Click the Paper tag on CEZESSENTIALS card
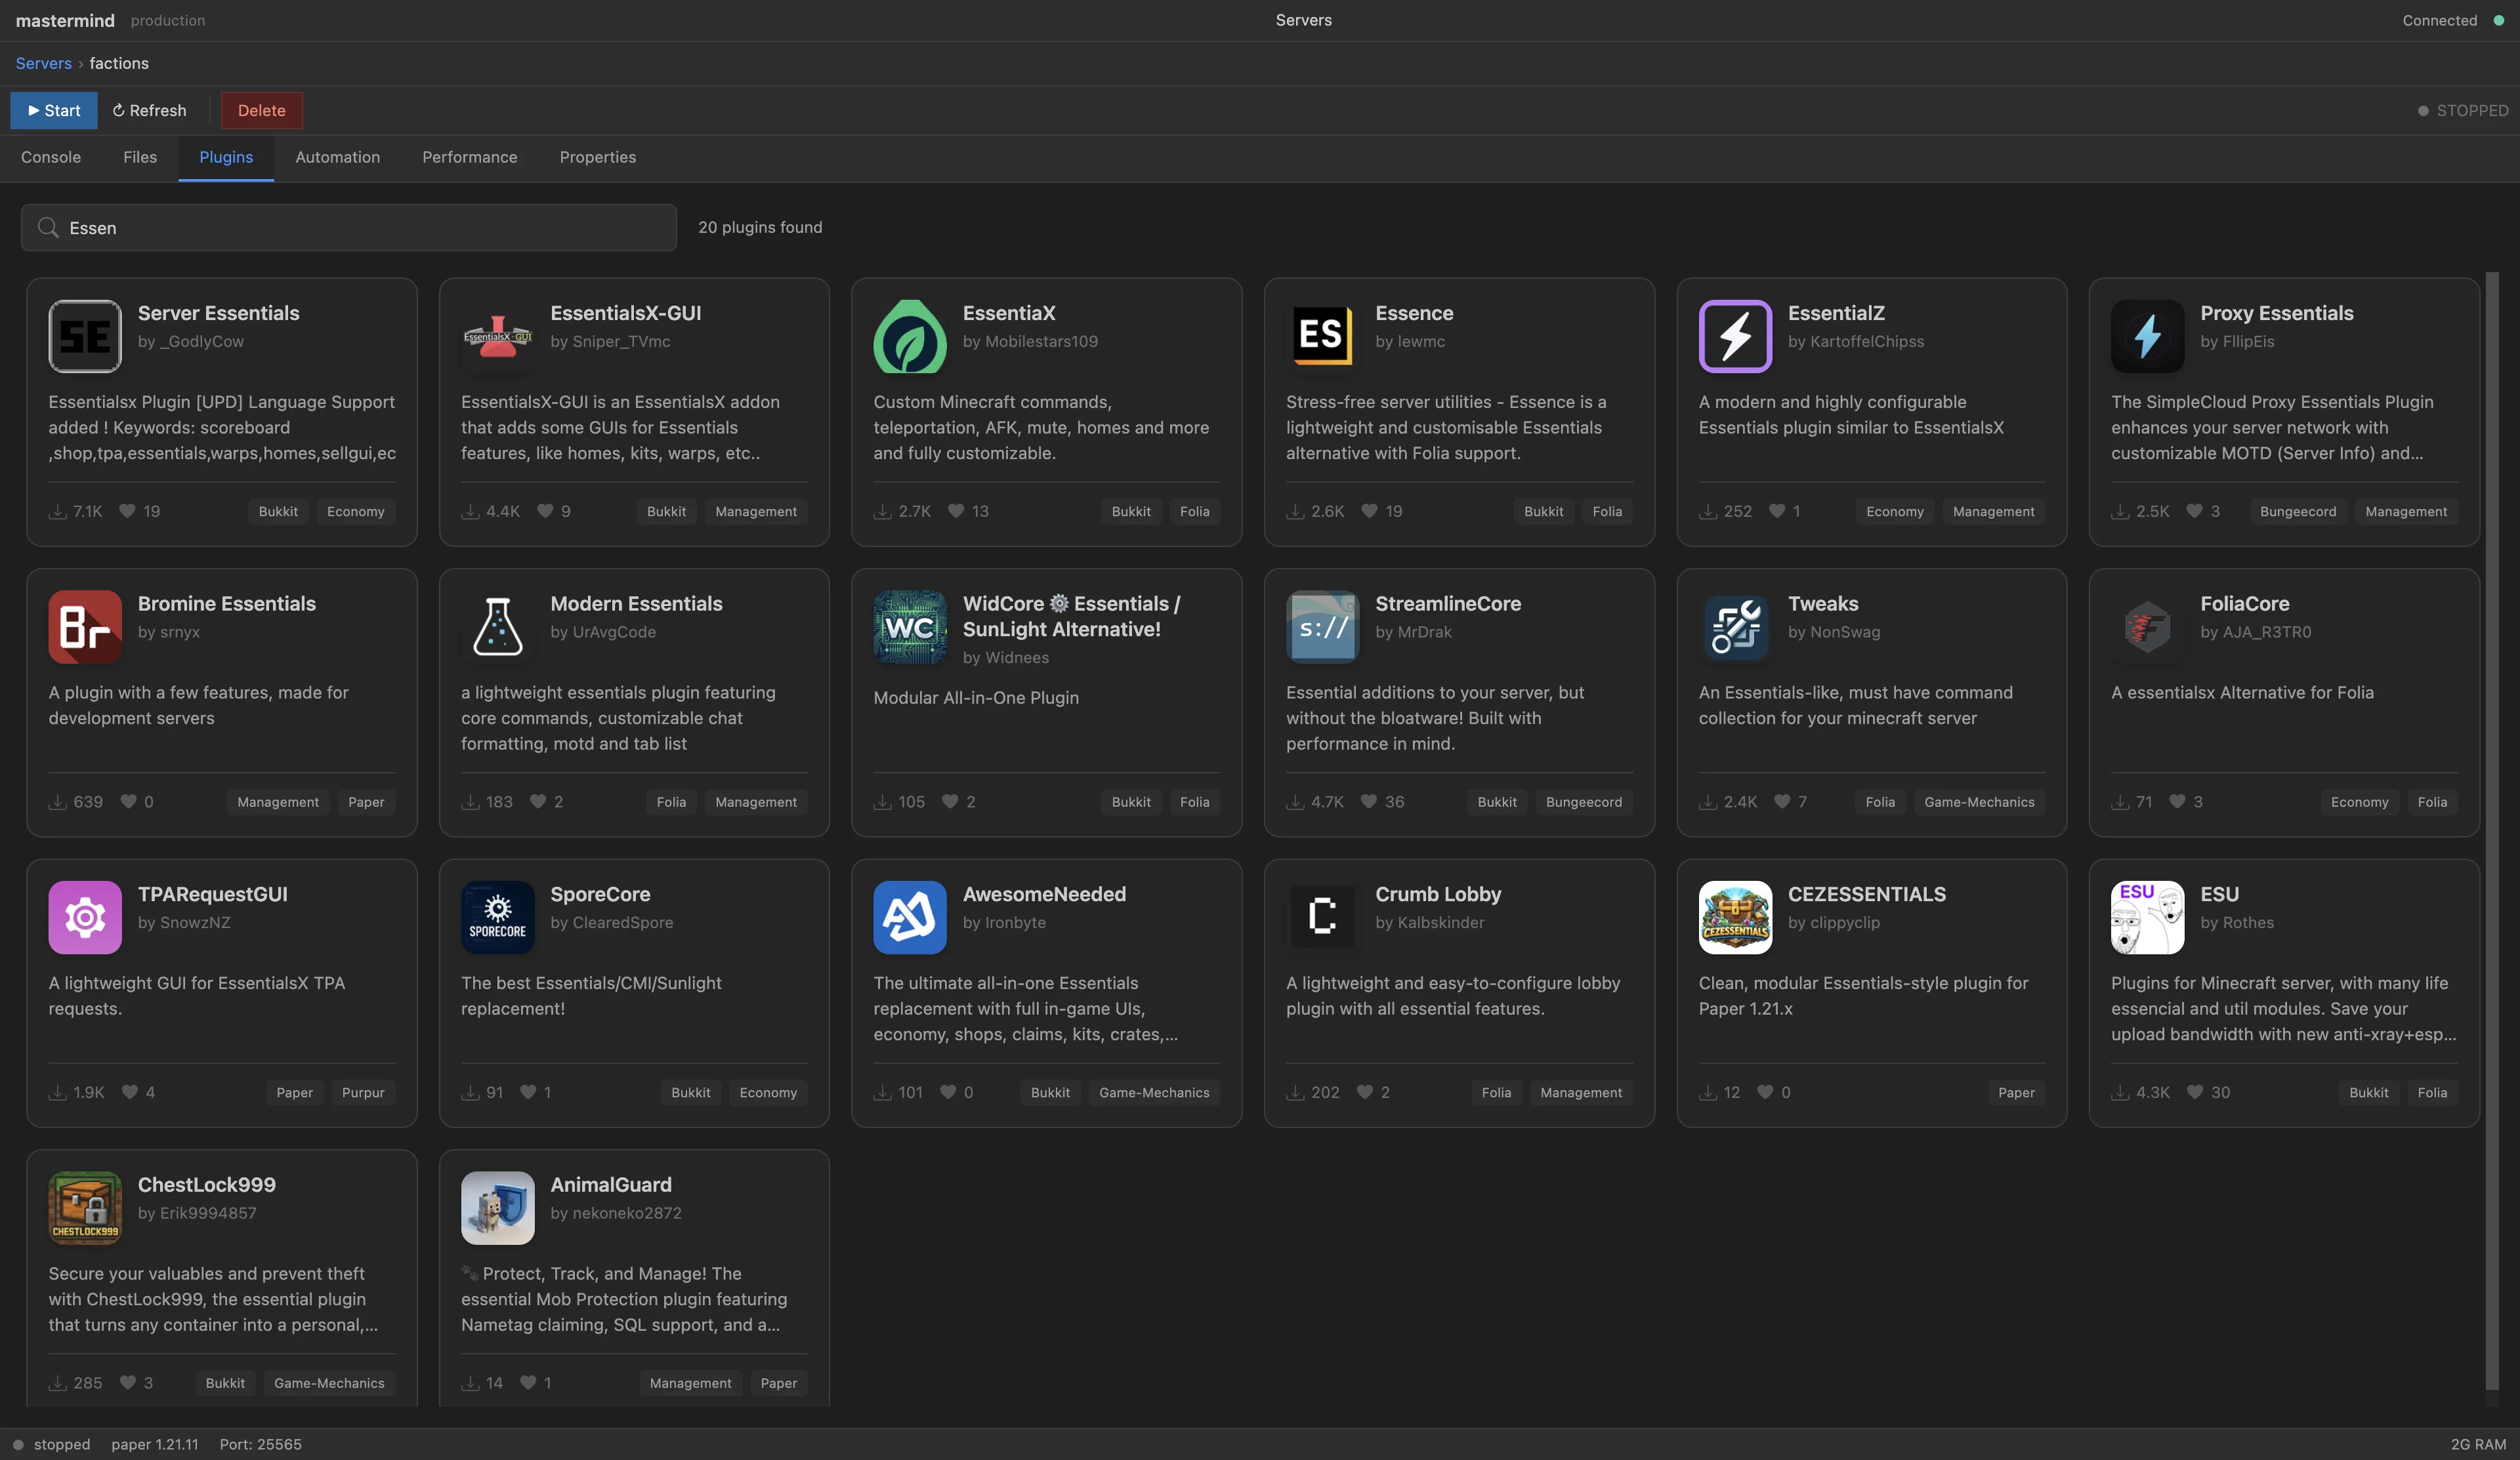The width and height of the screenshot is (2520, 1460). (2016, 1092)
